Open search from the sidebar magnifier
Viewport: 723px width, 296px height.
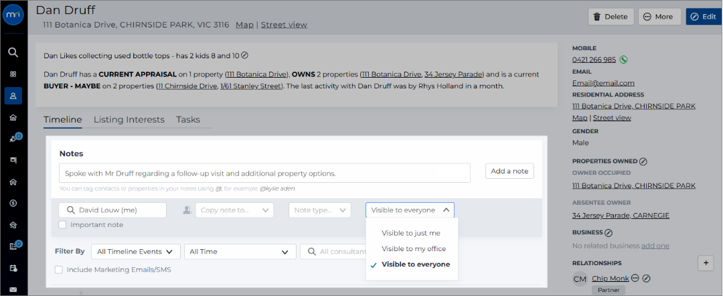click(13, 52)
